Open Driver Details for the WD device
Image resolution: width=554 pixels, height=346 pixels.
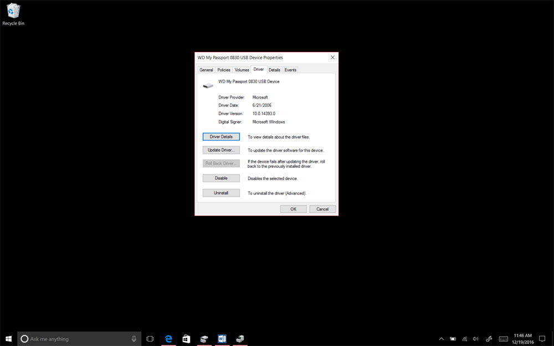[221, 136]
